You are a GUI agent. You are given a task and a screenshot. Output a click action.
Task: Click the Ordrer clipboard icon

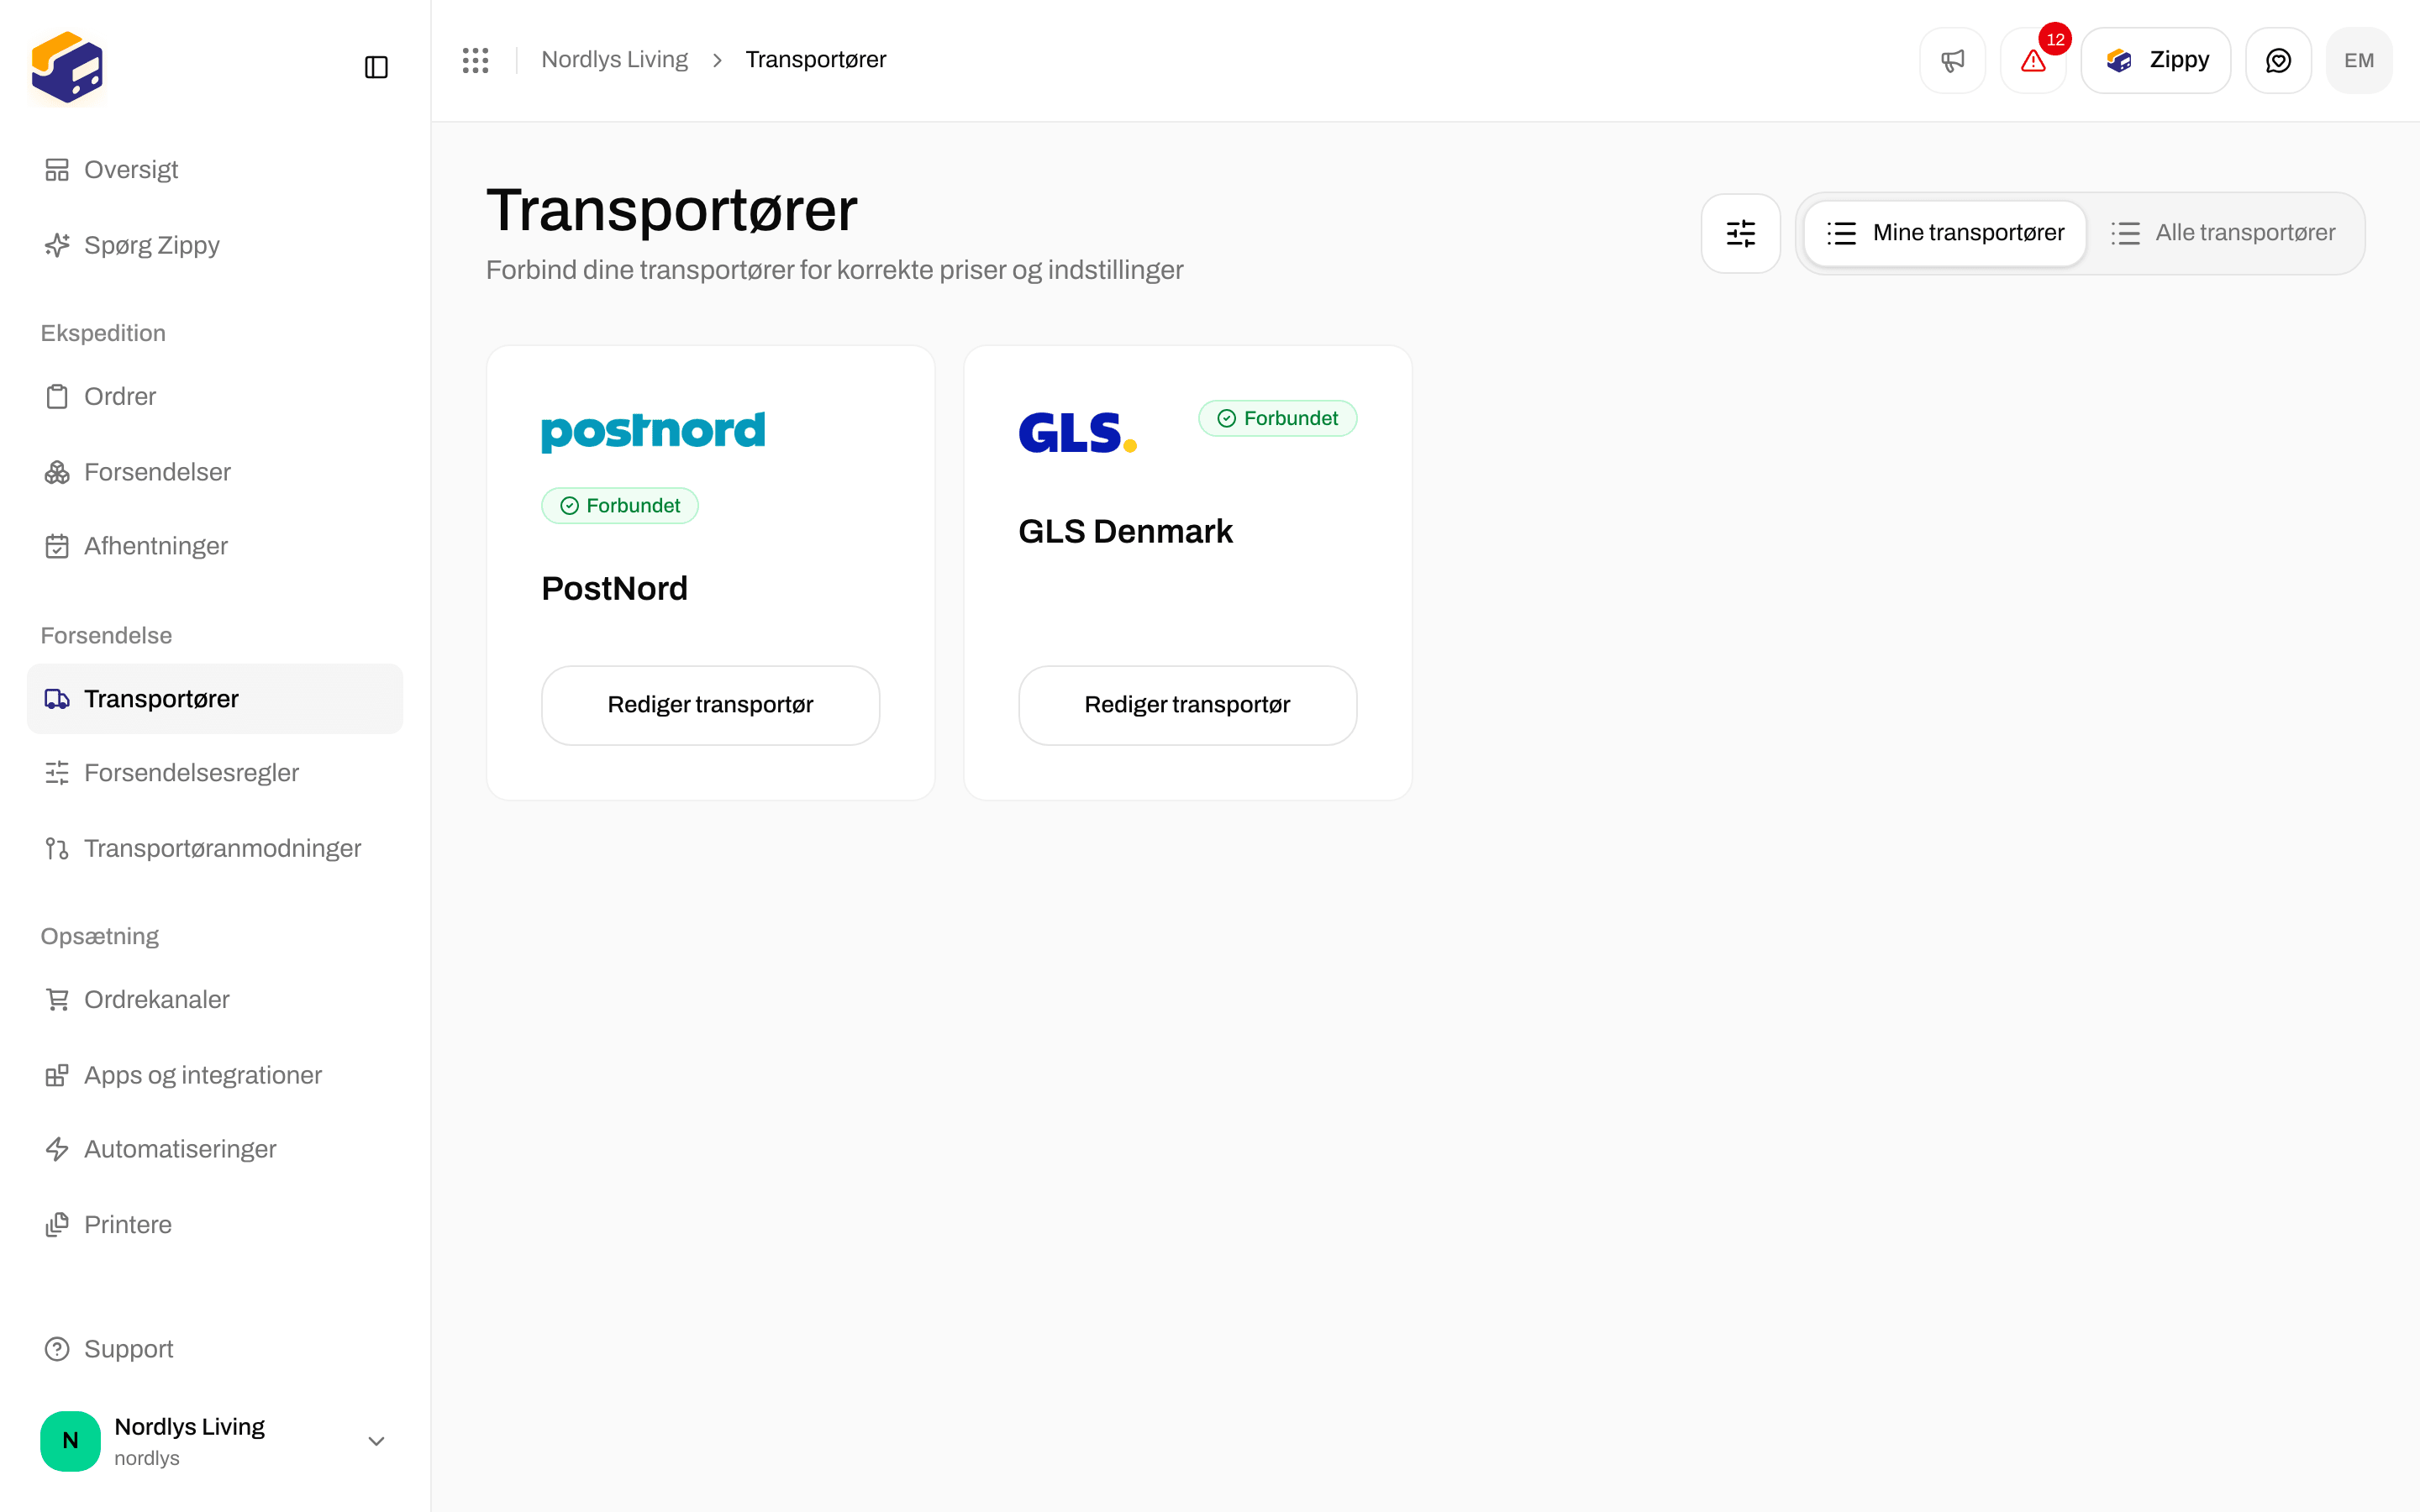(57, 397)
